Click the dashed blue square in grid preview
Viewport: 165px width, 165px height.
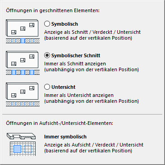28,149
